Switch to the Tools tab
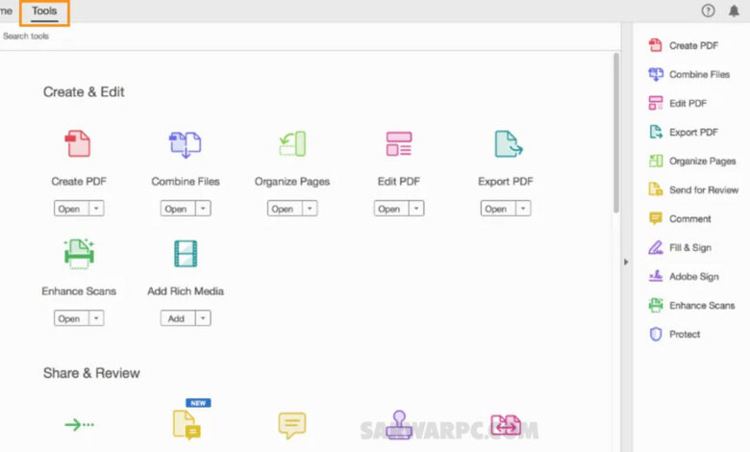The width and height of the screenshot is (750, 452). coord(44,11)
